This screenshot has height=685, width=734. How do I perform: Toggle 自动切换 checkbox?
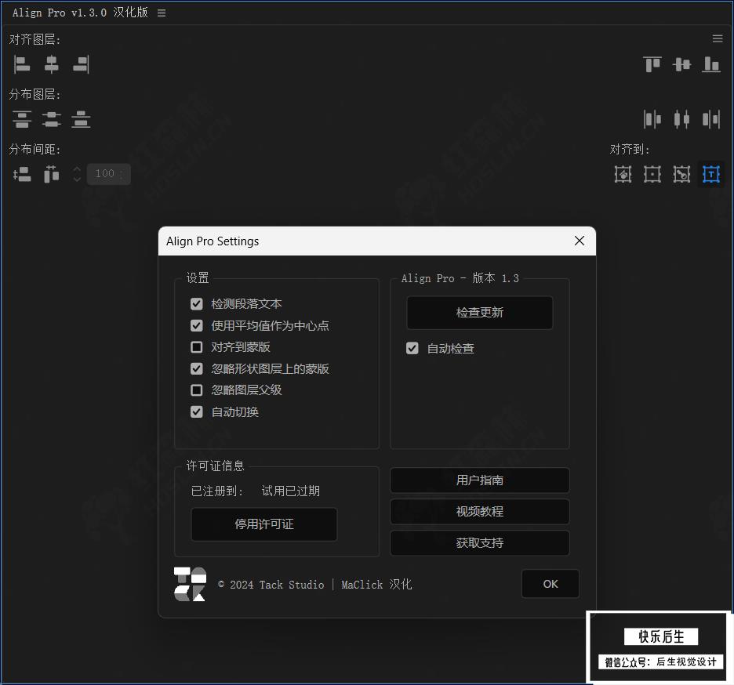197,412
